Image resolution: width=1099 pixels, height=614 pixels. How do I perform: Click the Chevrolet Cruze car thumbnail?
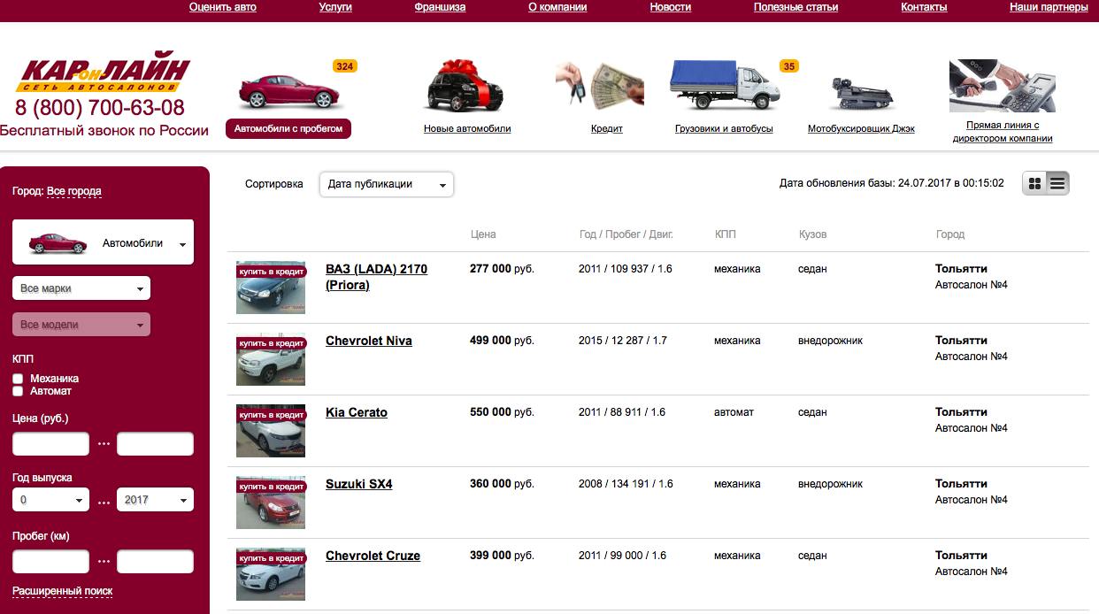tap(271, 574)
